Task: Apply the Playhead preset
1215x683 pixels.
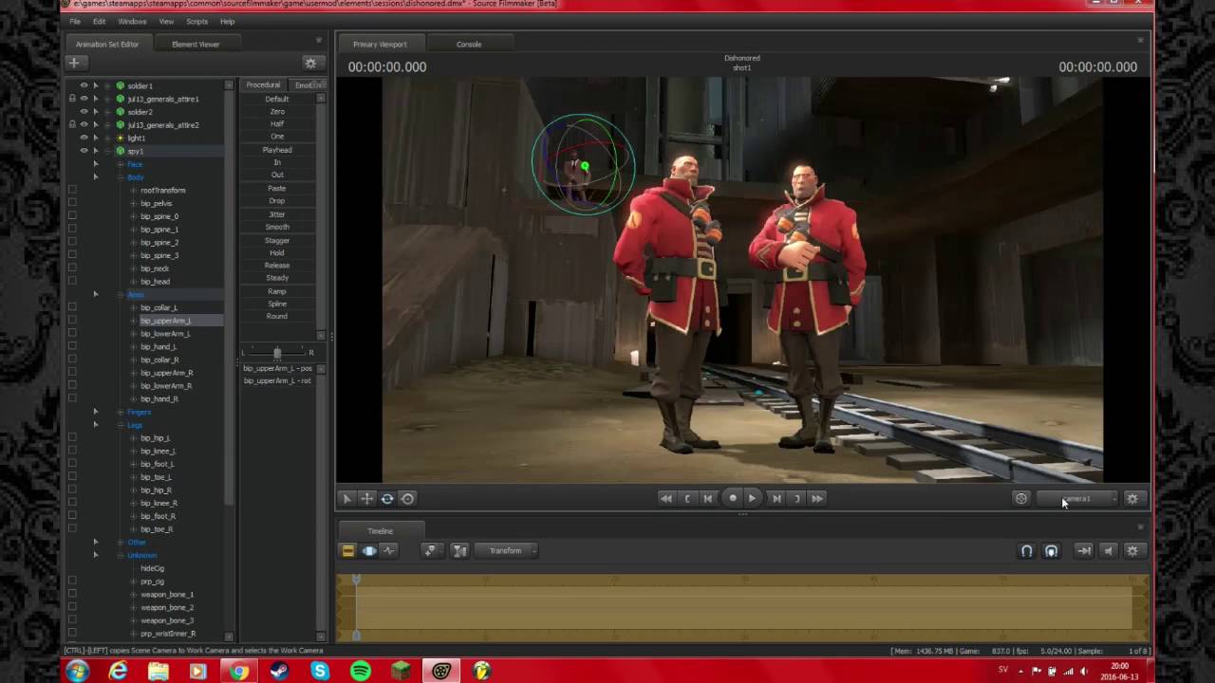Action: click(277, 150)
